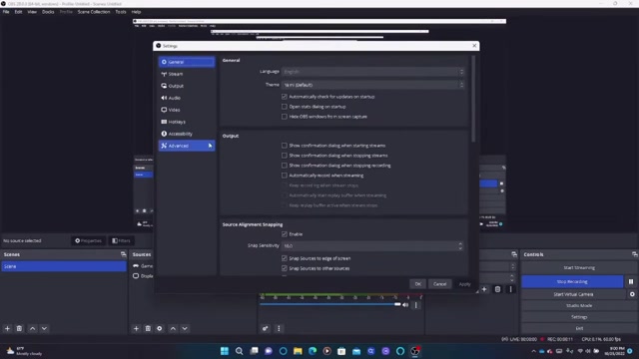Open File Explorer from the taskbar
The width and height of the screenshot is (639, 359).
298,351
